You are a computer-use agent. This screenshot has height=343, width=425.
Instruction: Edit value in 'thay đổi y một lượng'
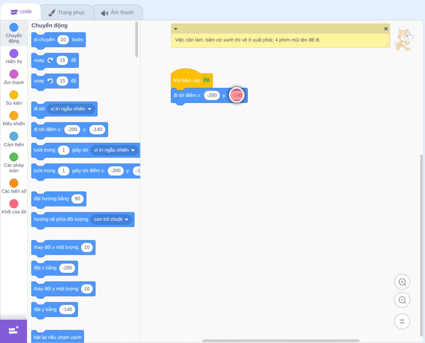(x=87, y=289)
